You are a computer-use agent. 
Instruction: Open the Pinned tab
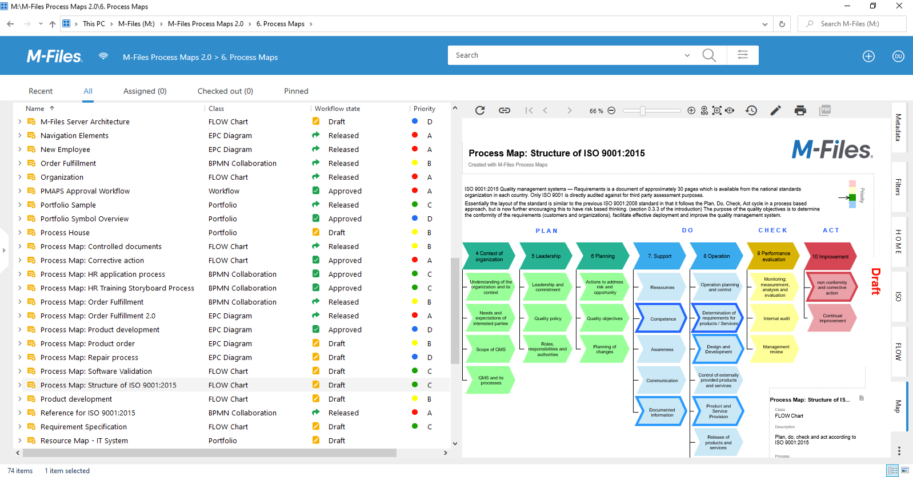296,91
